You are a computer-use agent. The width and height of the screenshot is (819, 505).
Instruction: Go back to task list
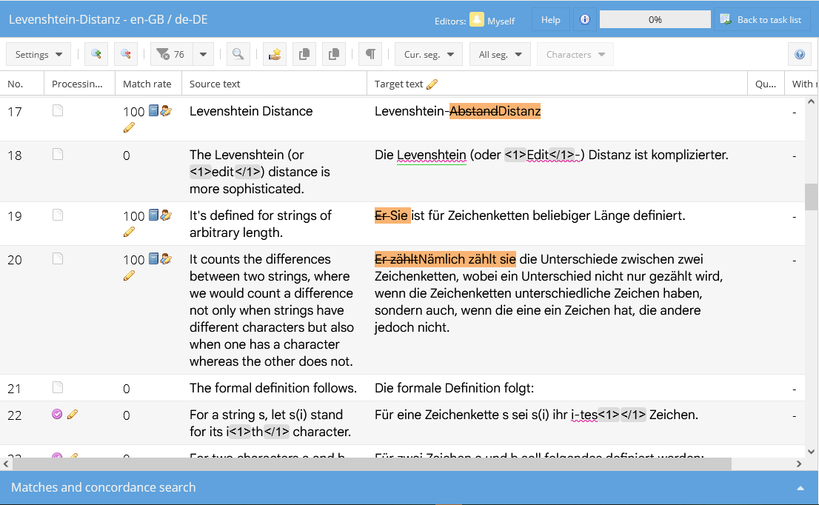pyautogui.click(x=761, y=19)
